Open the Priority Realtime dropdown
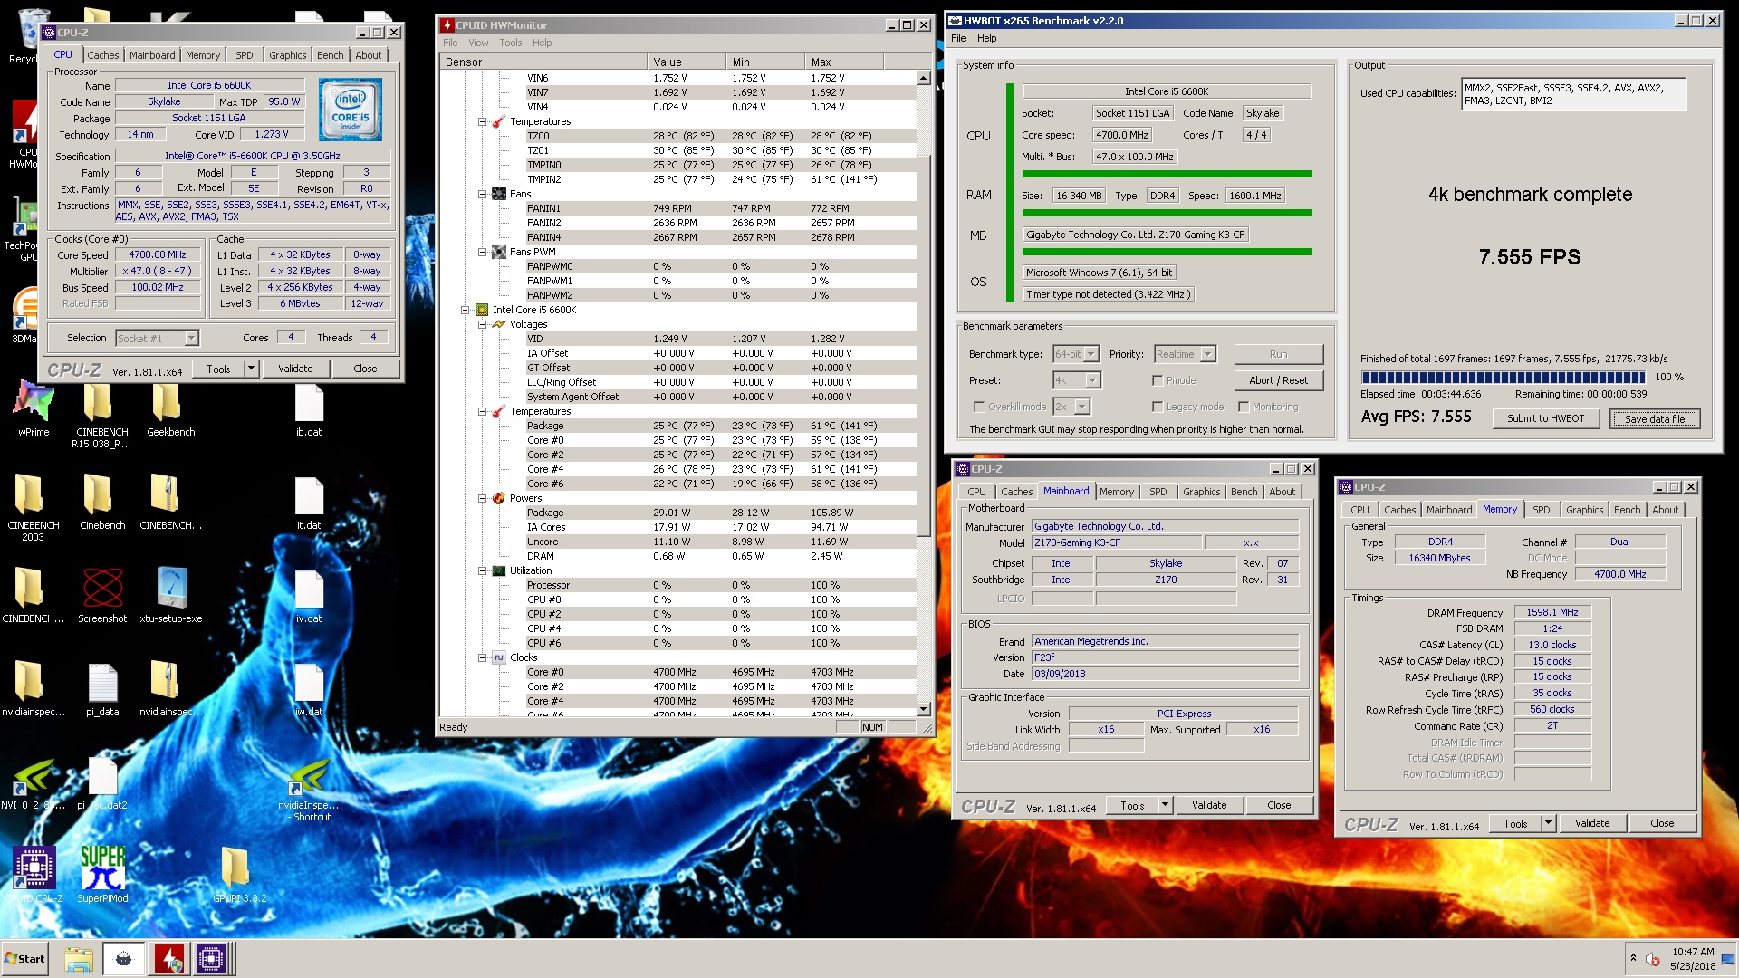This screenshot has width=1739, height=978. (1208, 354)
